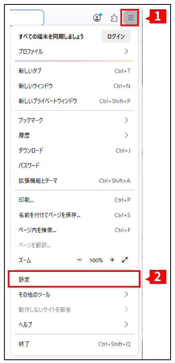This screenshot has width=175, height=363.
Task: Reset zoom by clicking 100% label
Action: tap(96, 260)
